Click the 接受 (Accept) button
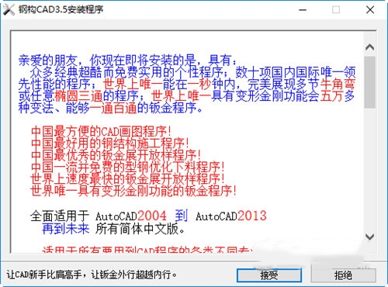 click(269, 275)
